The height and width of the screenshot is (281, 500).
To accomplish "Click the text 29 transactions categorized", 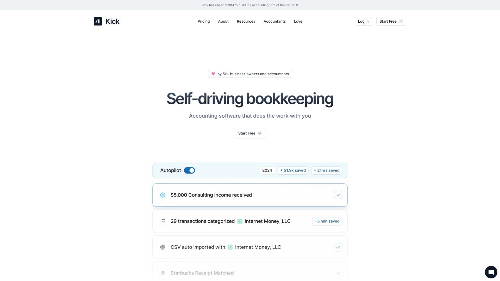I will click(203, 221).
